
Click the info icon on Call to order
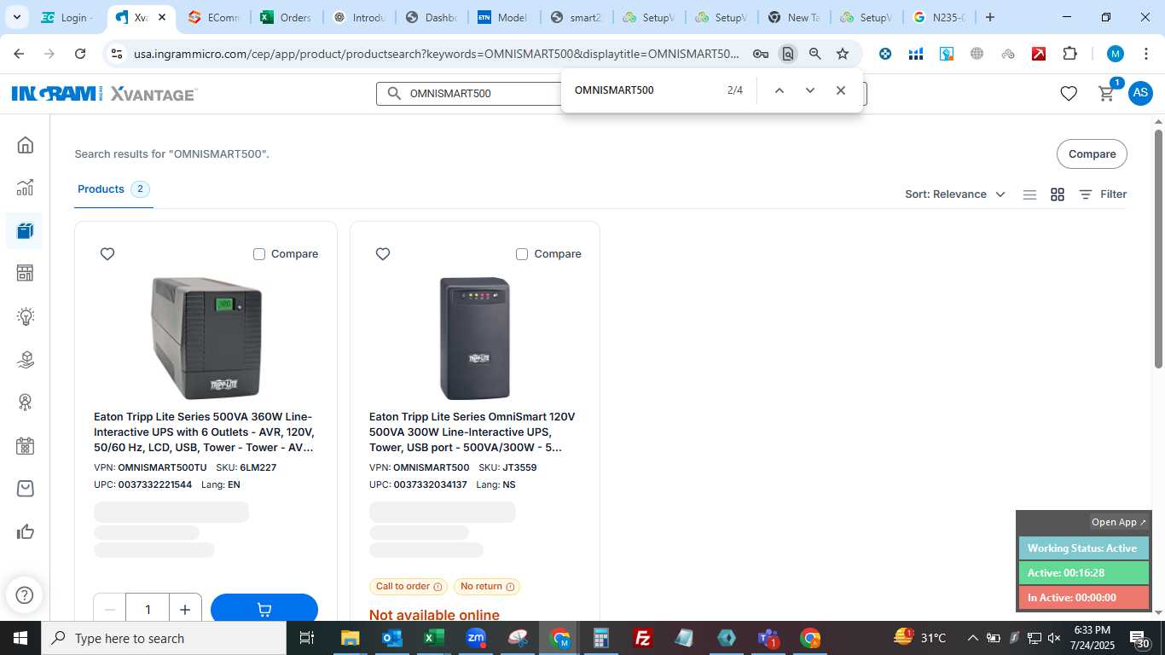[438, 587]
